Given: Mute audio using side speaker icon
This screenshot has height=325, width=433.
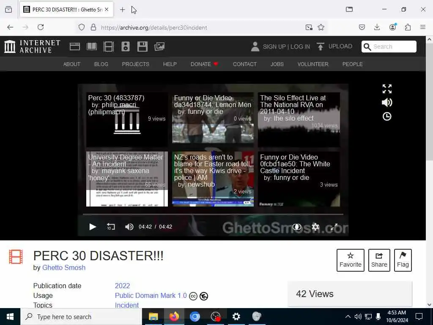Looking at the screenshot, I should pyautogui.click(x=387, y=102).
